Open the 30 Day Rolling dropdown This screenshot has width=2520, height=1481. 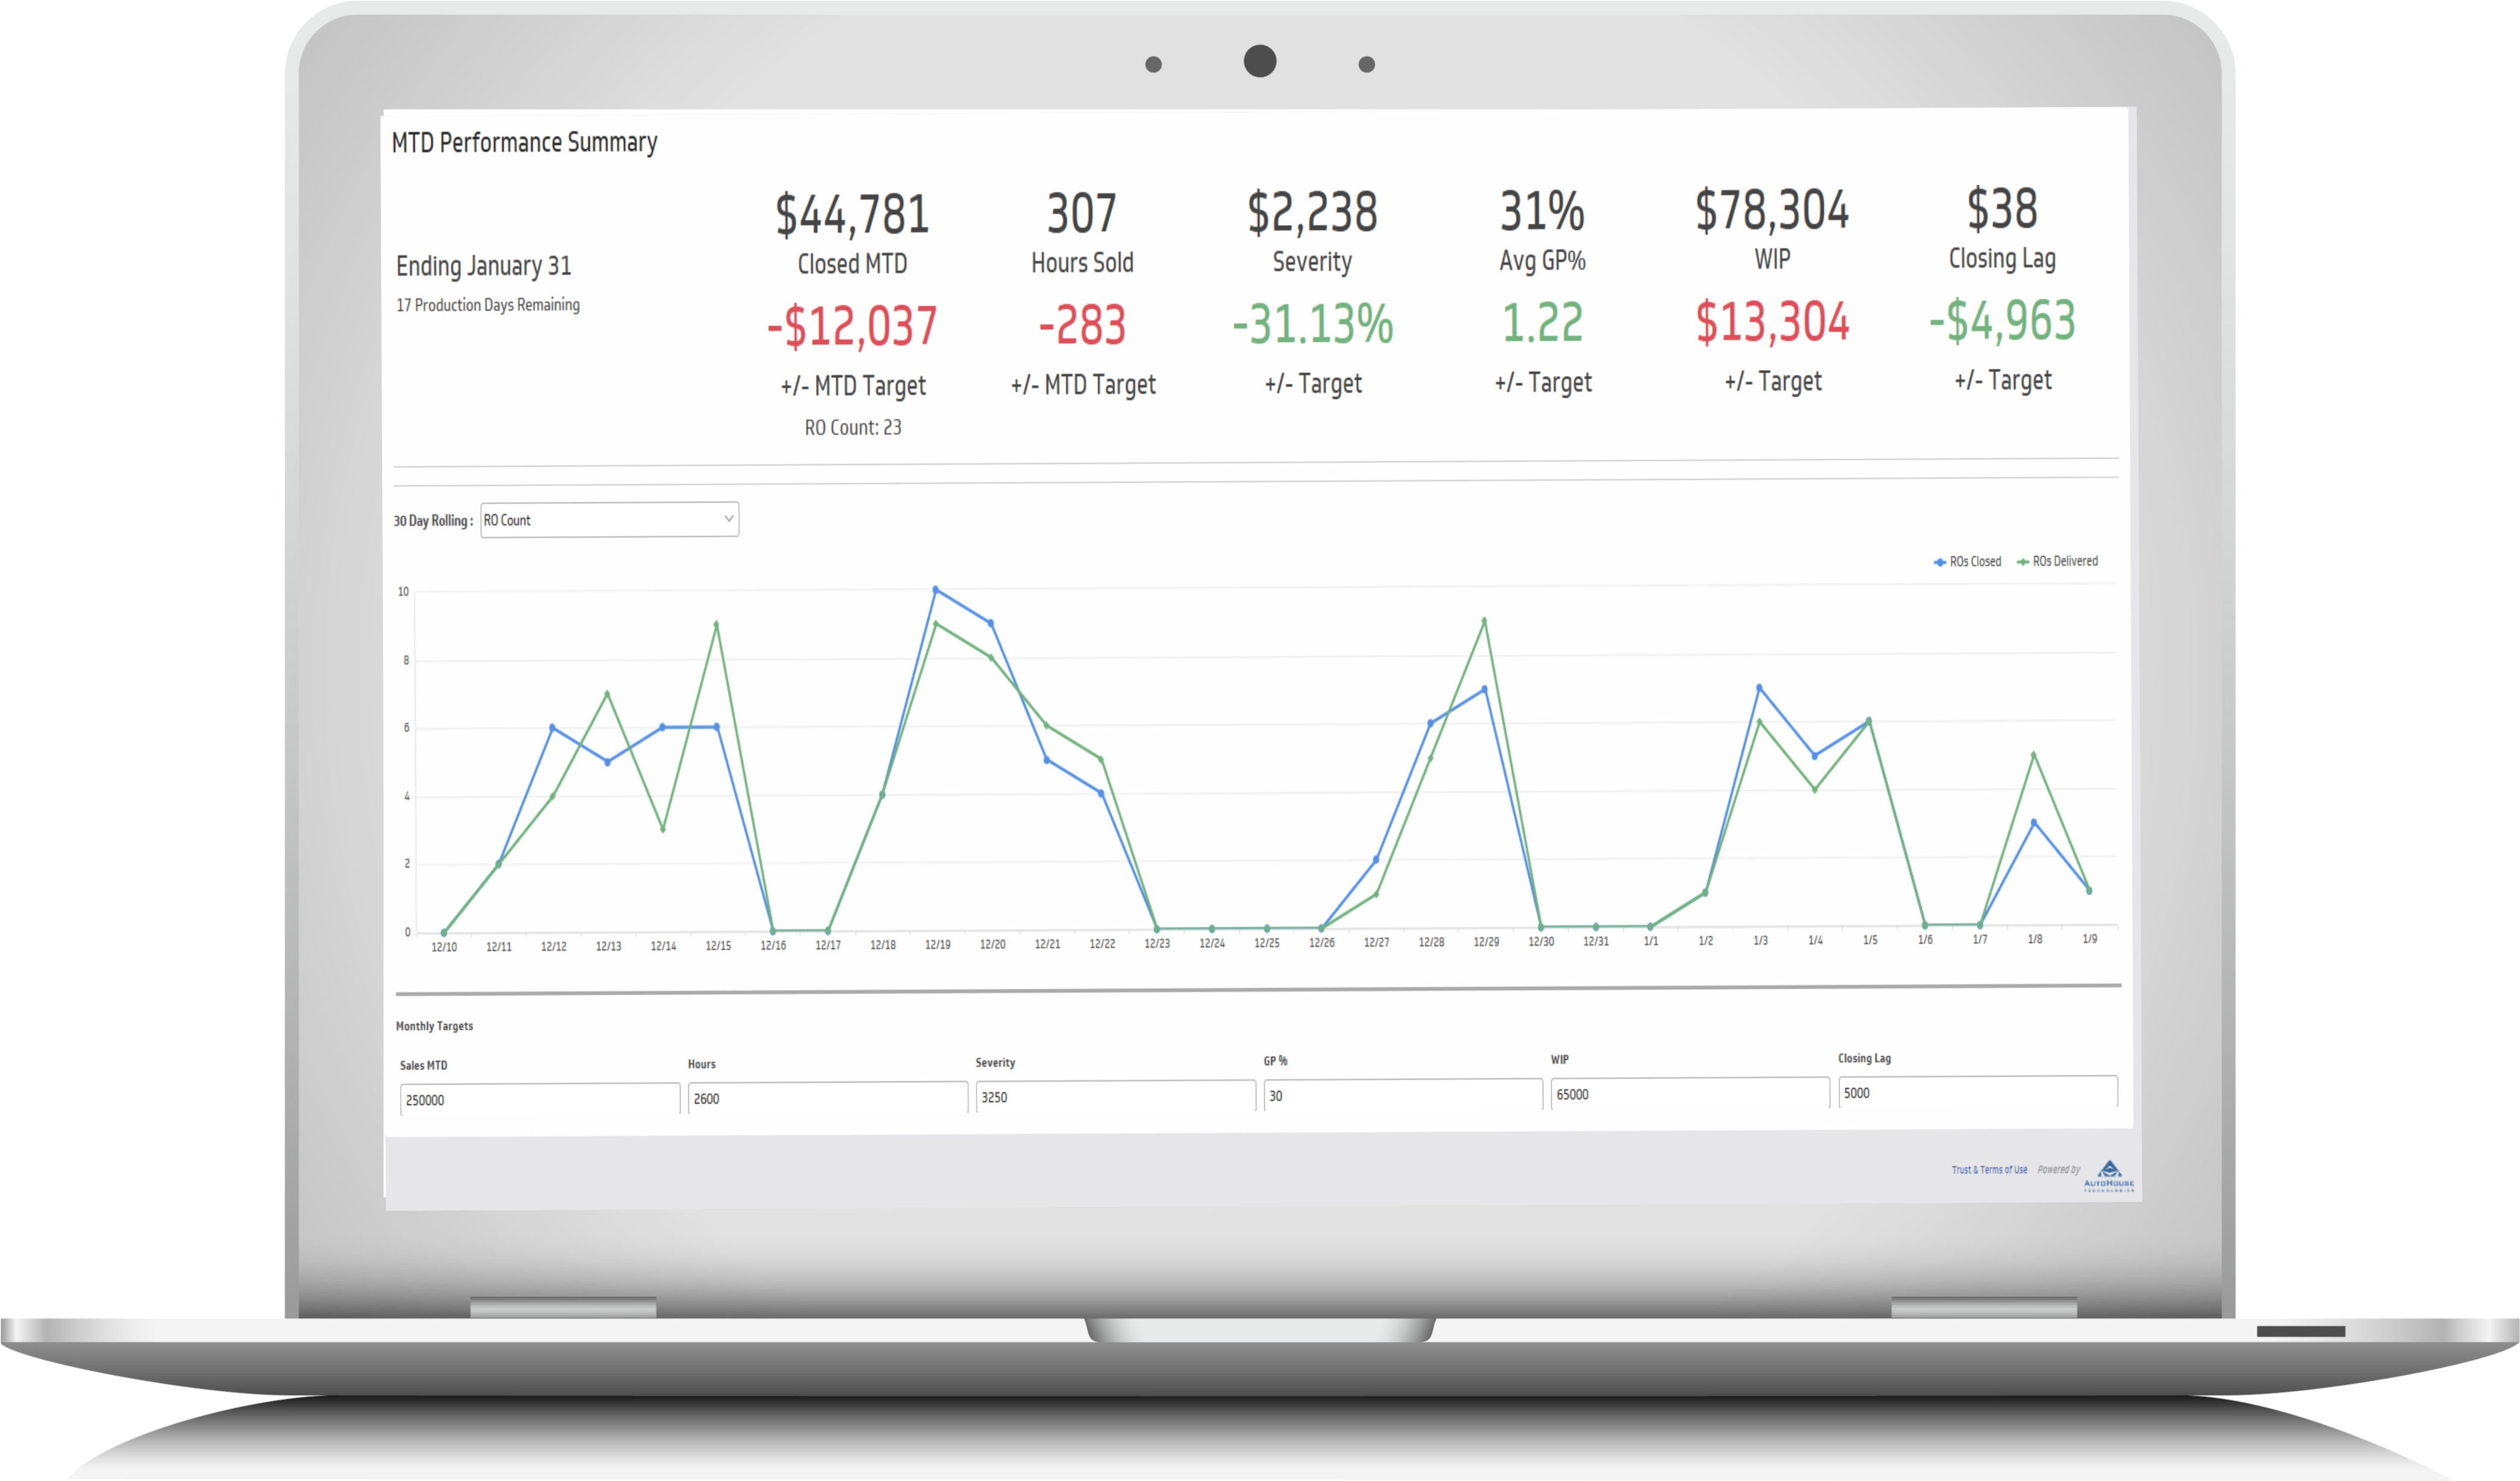[608, 520]
